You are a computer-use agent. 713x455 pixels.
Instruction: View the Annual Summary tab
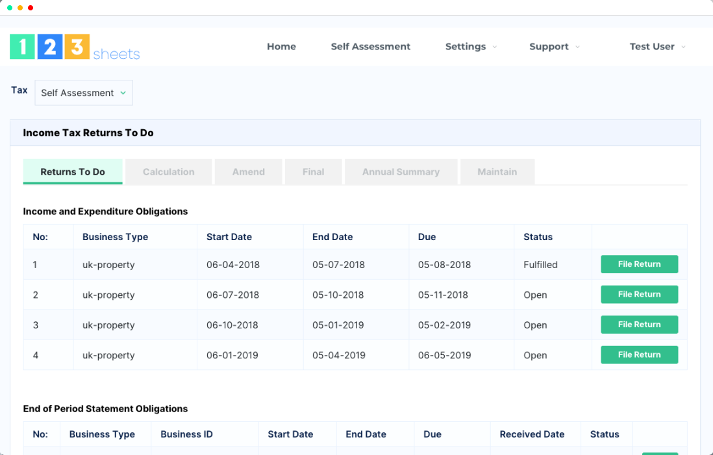(401, 171)
